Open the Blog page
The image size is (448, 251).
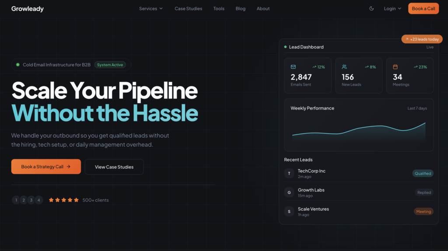pos(240,9)
